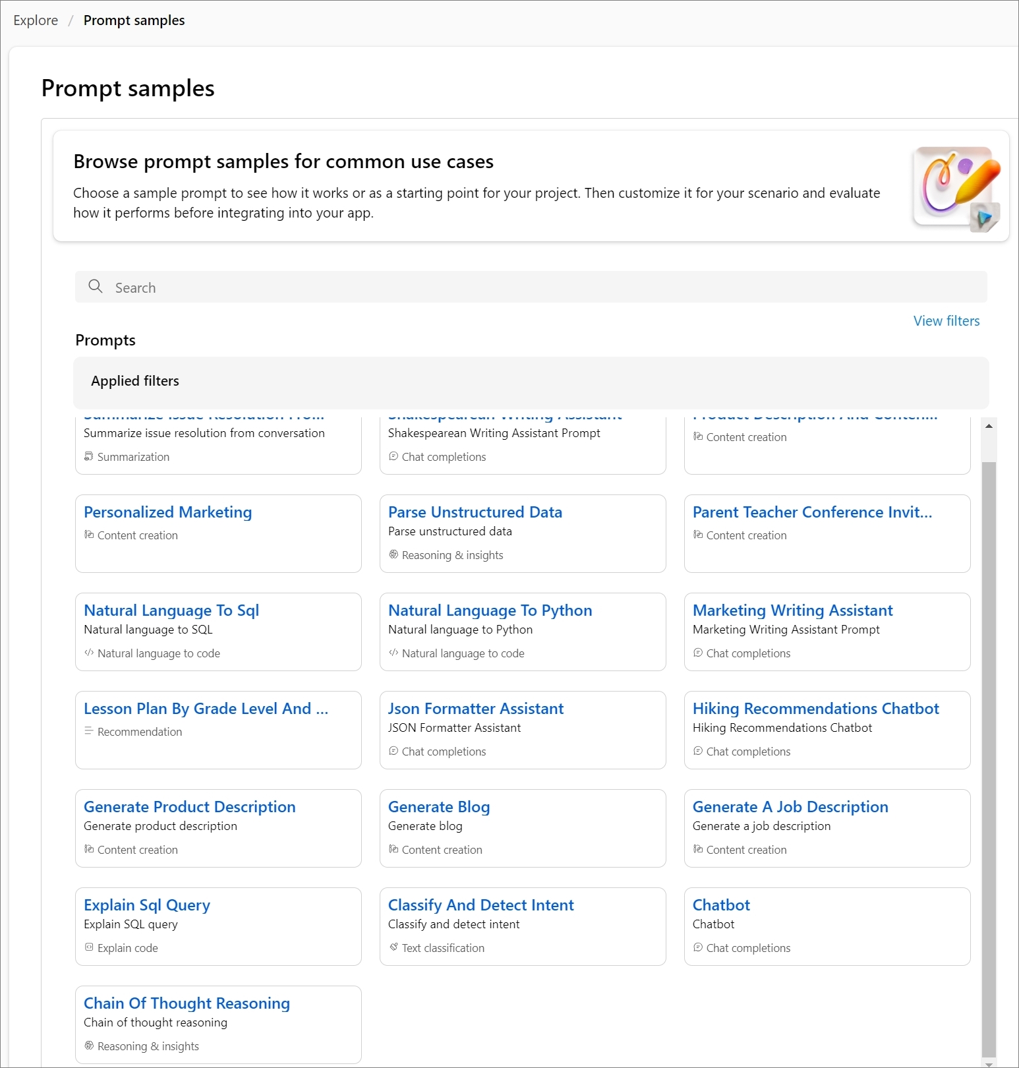Open the Hiking Recommendations Chatbot sample
This screenshot has width=1019, height=1068.
pyautogui.click(x=816, y=709)
